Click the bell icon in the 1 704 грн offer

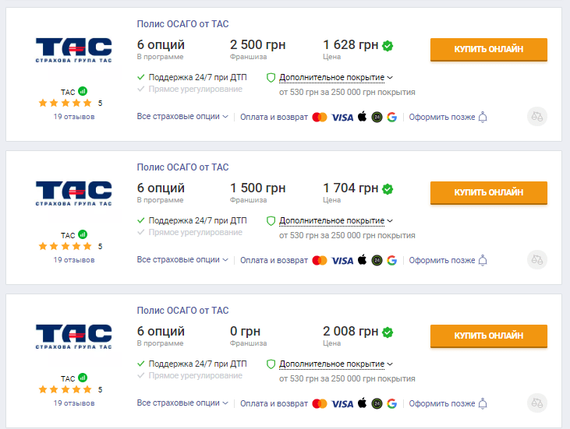pos(483,260)
